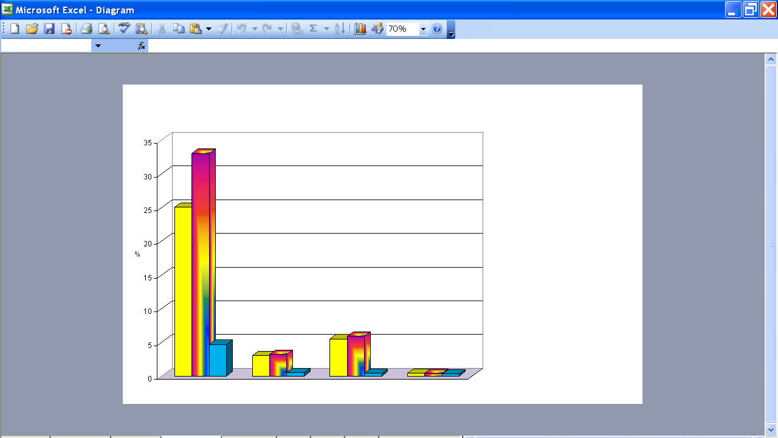Click the Permission document icon
Viewport: 778px width, 438px height.
click(67, 29)
